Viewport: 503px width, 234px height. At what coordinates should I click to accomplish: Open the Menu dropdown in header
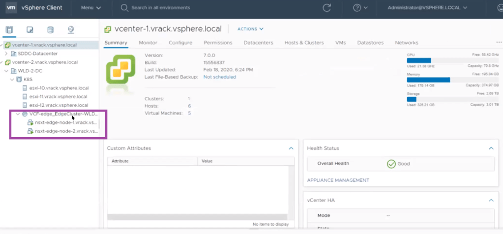point(90,8)
